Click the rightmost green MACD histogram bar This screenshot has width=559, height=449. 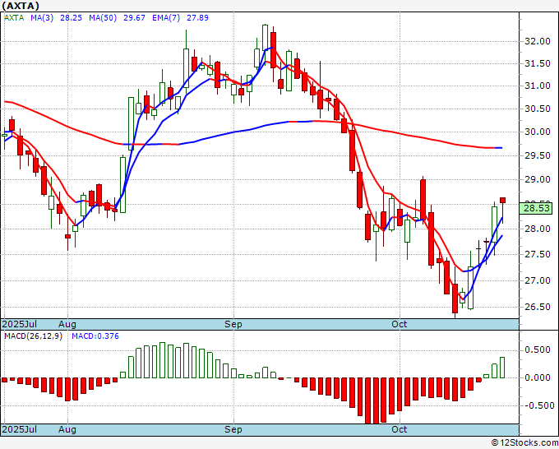[502, 368]
